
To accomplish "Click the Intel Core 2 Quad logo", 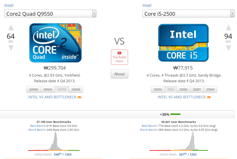I will coord(55,43).
